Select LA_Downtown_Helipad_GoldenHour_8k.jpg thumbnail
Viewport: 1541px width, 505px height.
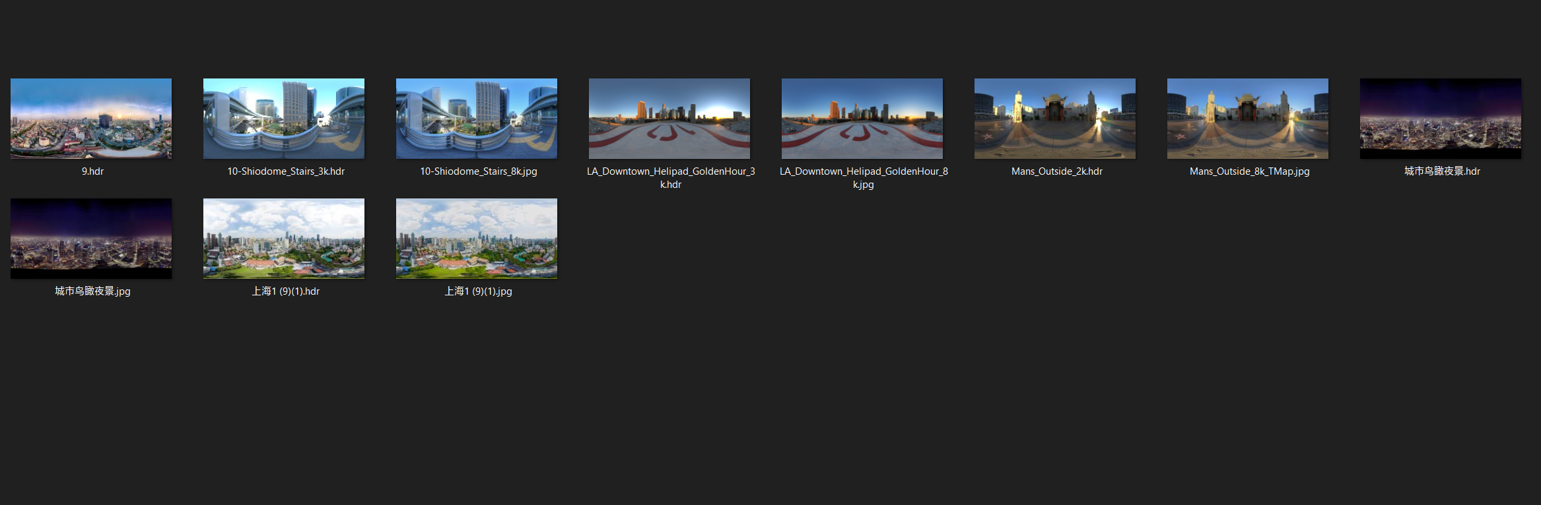(x=862, y=119)
